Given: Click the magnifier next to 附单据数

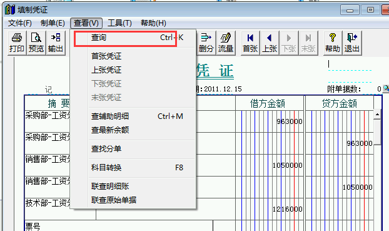Looking at the screenshot, I should point(386,88).
